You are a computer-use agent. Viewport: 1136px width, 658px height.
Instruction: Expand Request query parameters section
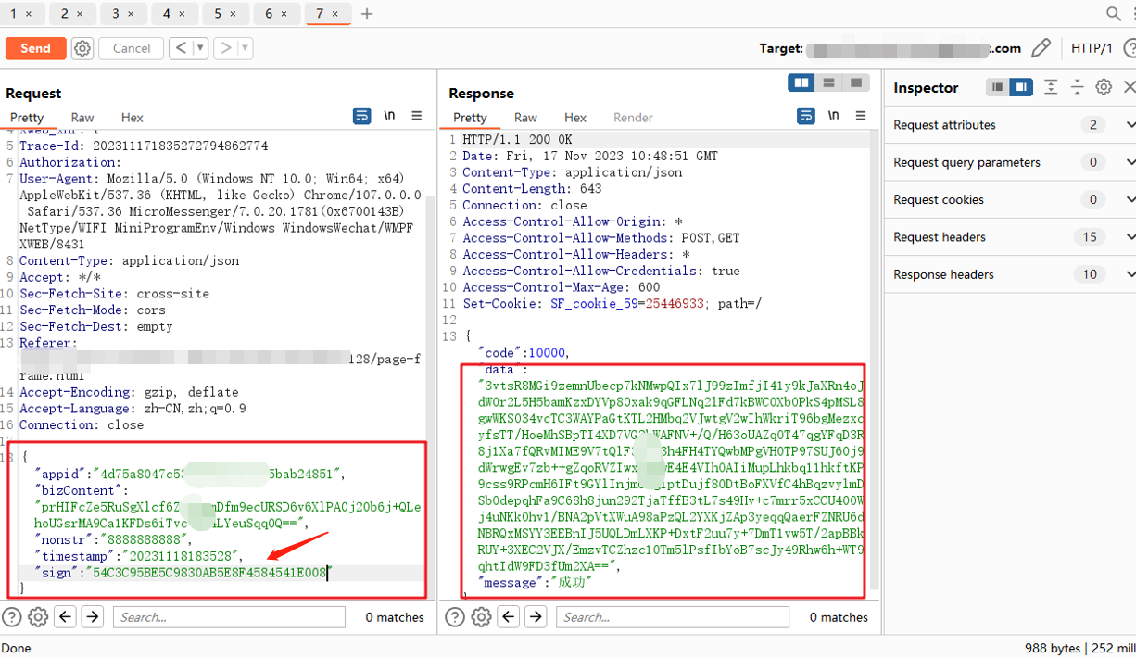[x=1010, y=162]
